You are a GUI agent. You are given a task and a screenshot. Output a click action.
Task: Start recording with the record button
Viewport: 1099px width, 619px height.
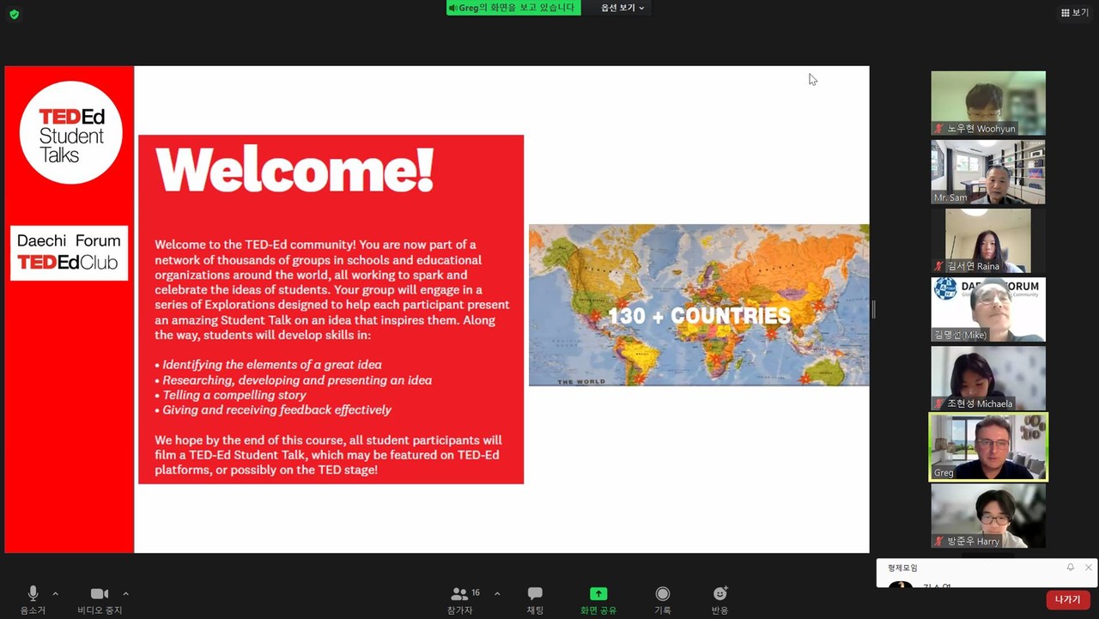click(x=662, y=599)
